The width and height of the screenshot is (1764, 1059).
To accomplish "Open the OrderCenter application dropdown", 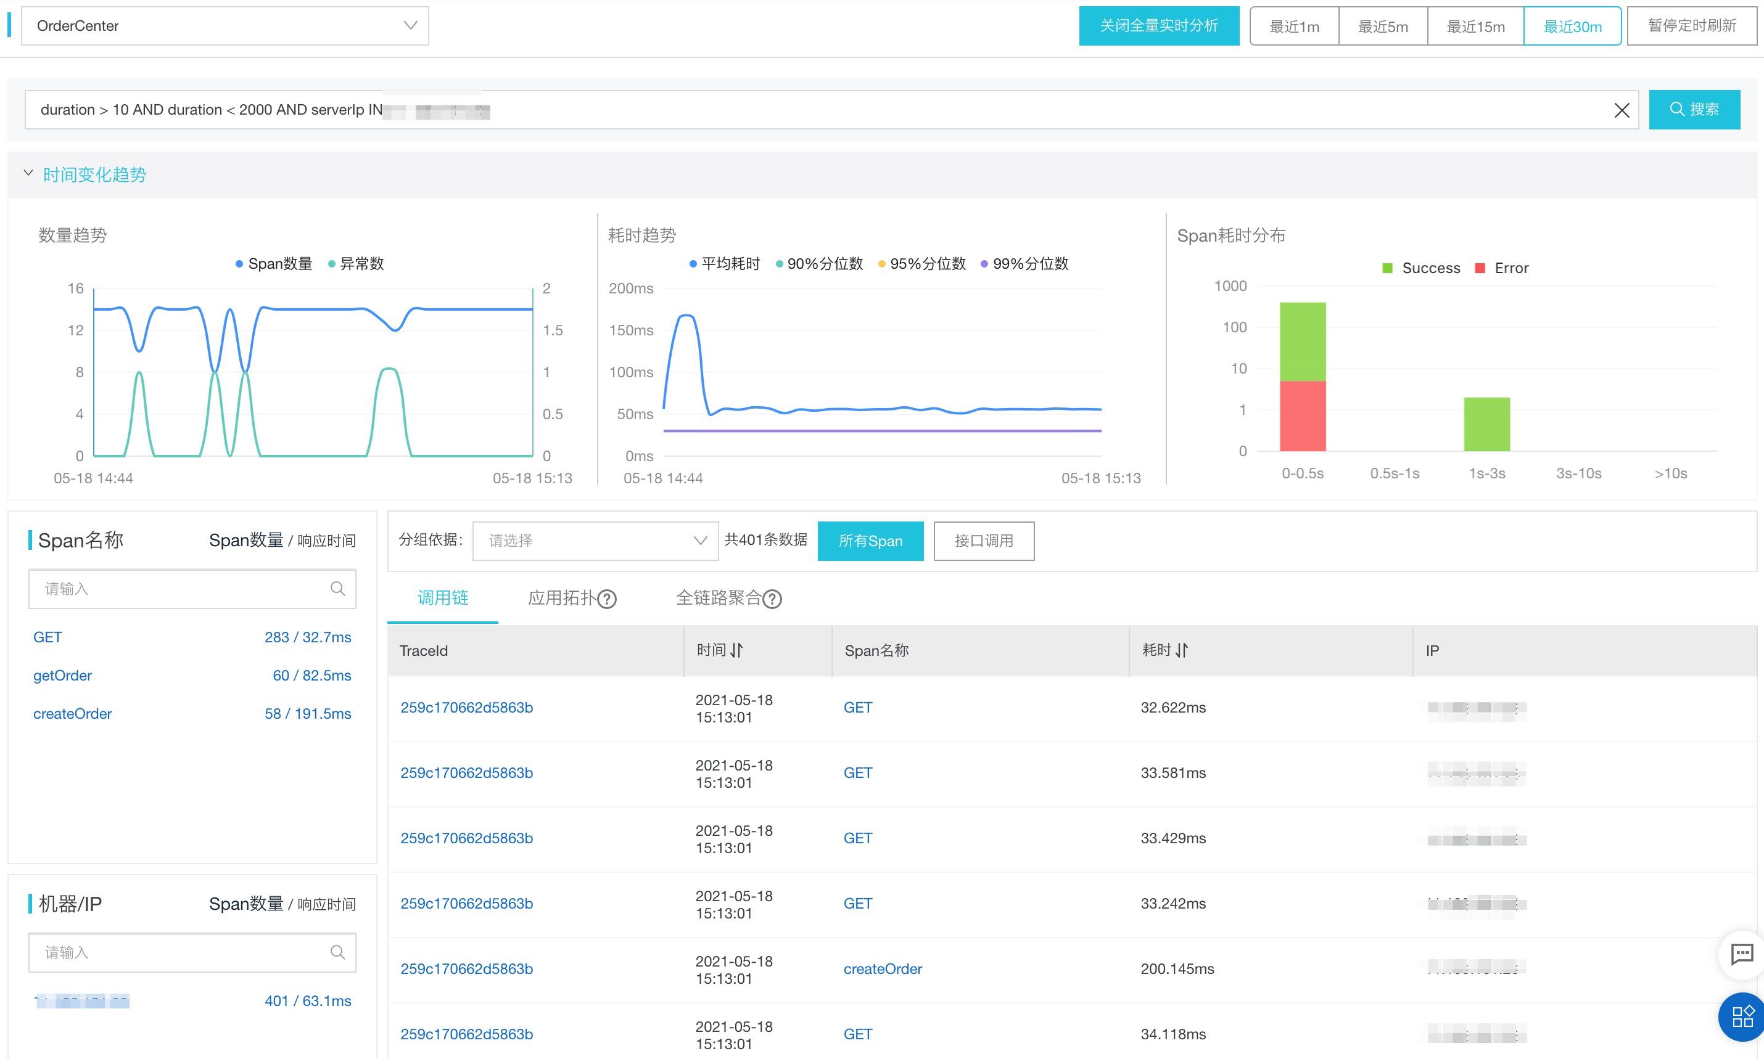I will (225, 27).
